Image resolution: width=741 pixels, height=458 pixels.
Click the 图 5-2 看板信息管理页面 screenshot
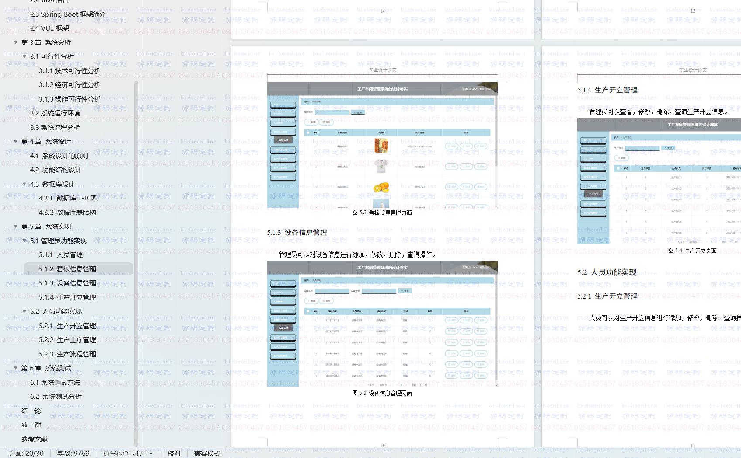tap(382, 145)
